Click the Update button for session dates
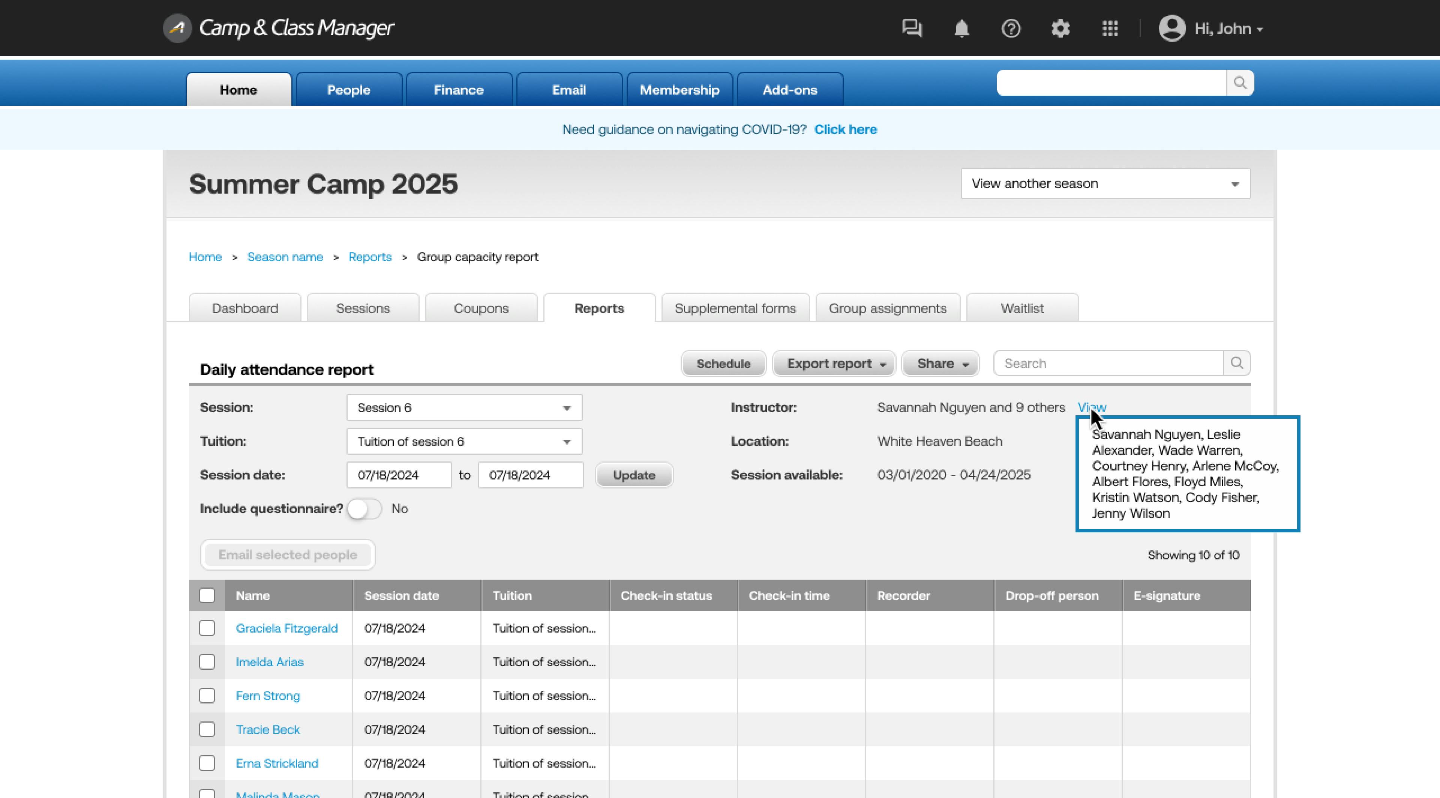The image size is (1440, 798). (x=634, y=475)
